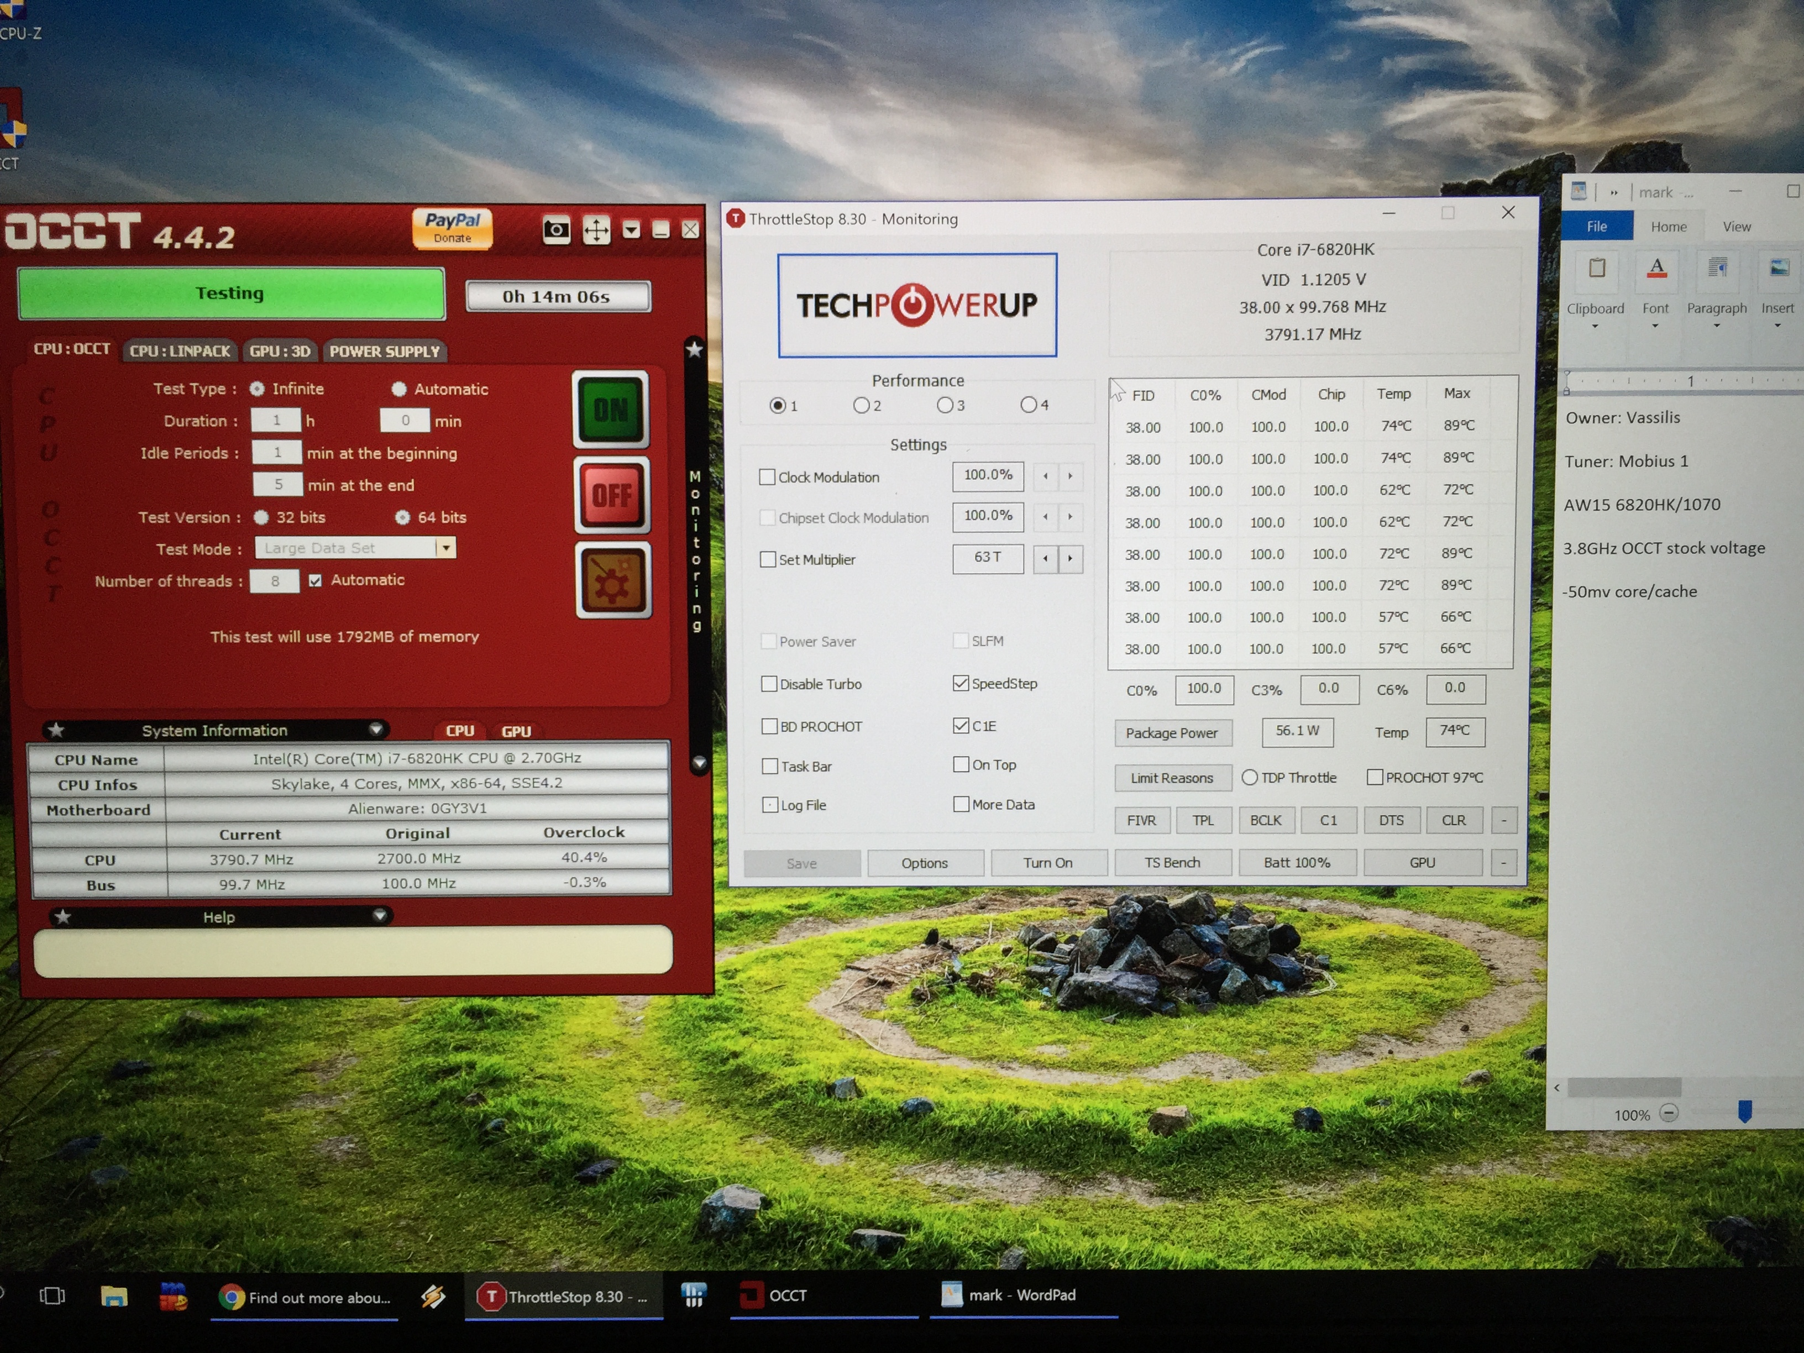Switch to the CPU:LINPACK tab
This screenshot has width=1804, height=1353.
click(180, 352)
